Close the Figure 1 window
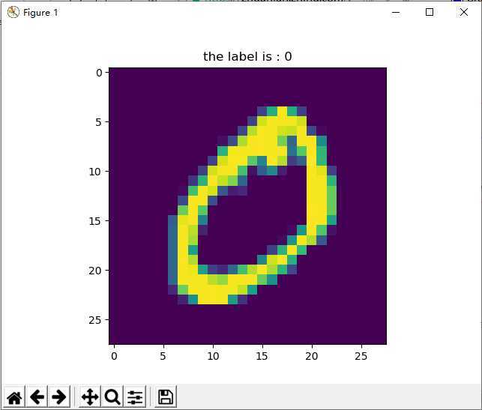The image size is (482, 410). tap(463, 12)
